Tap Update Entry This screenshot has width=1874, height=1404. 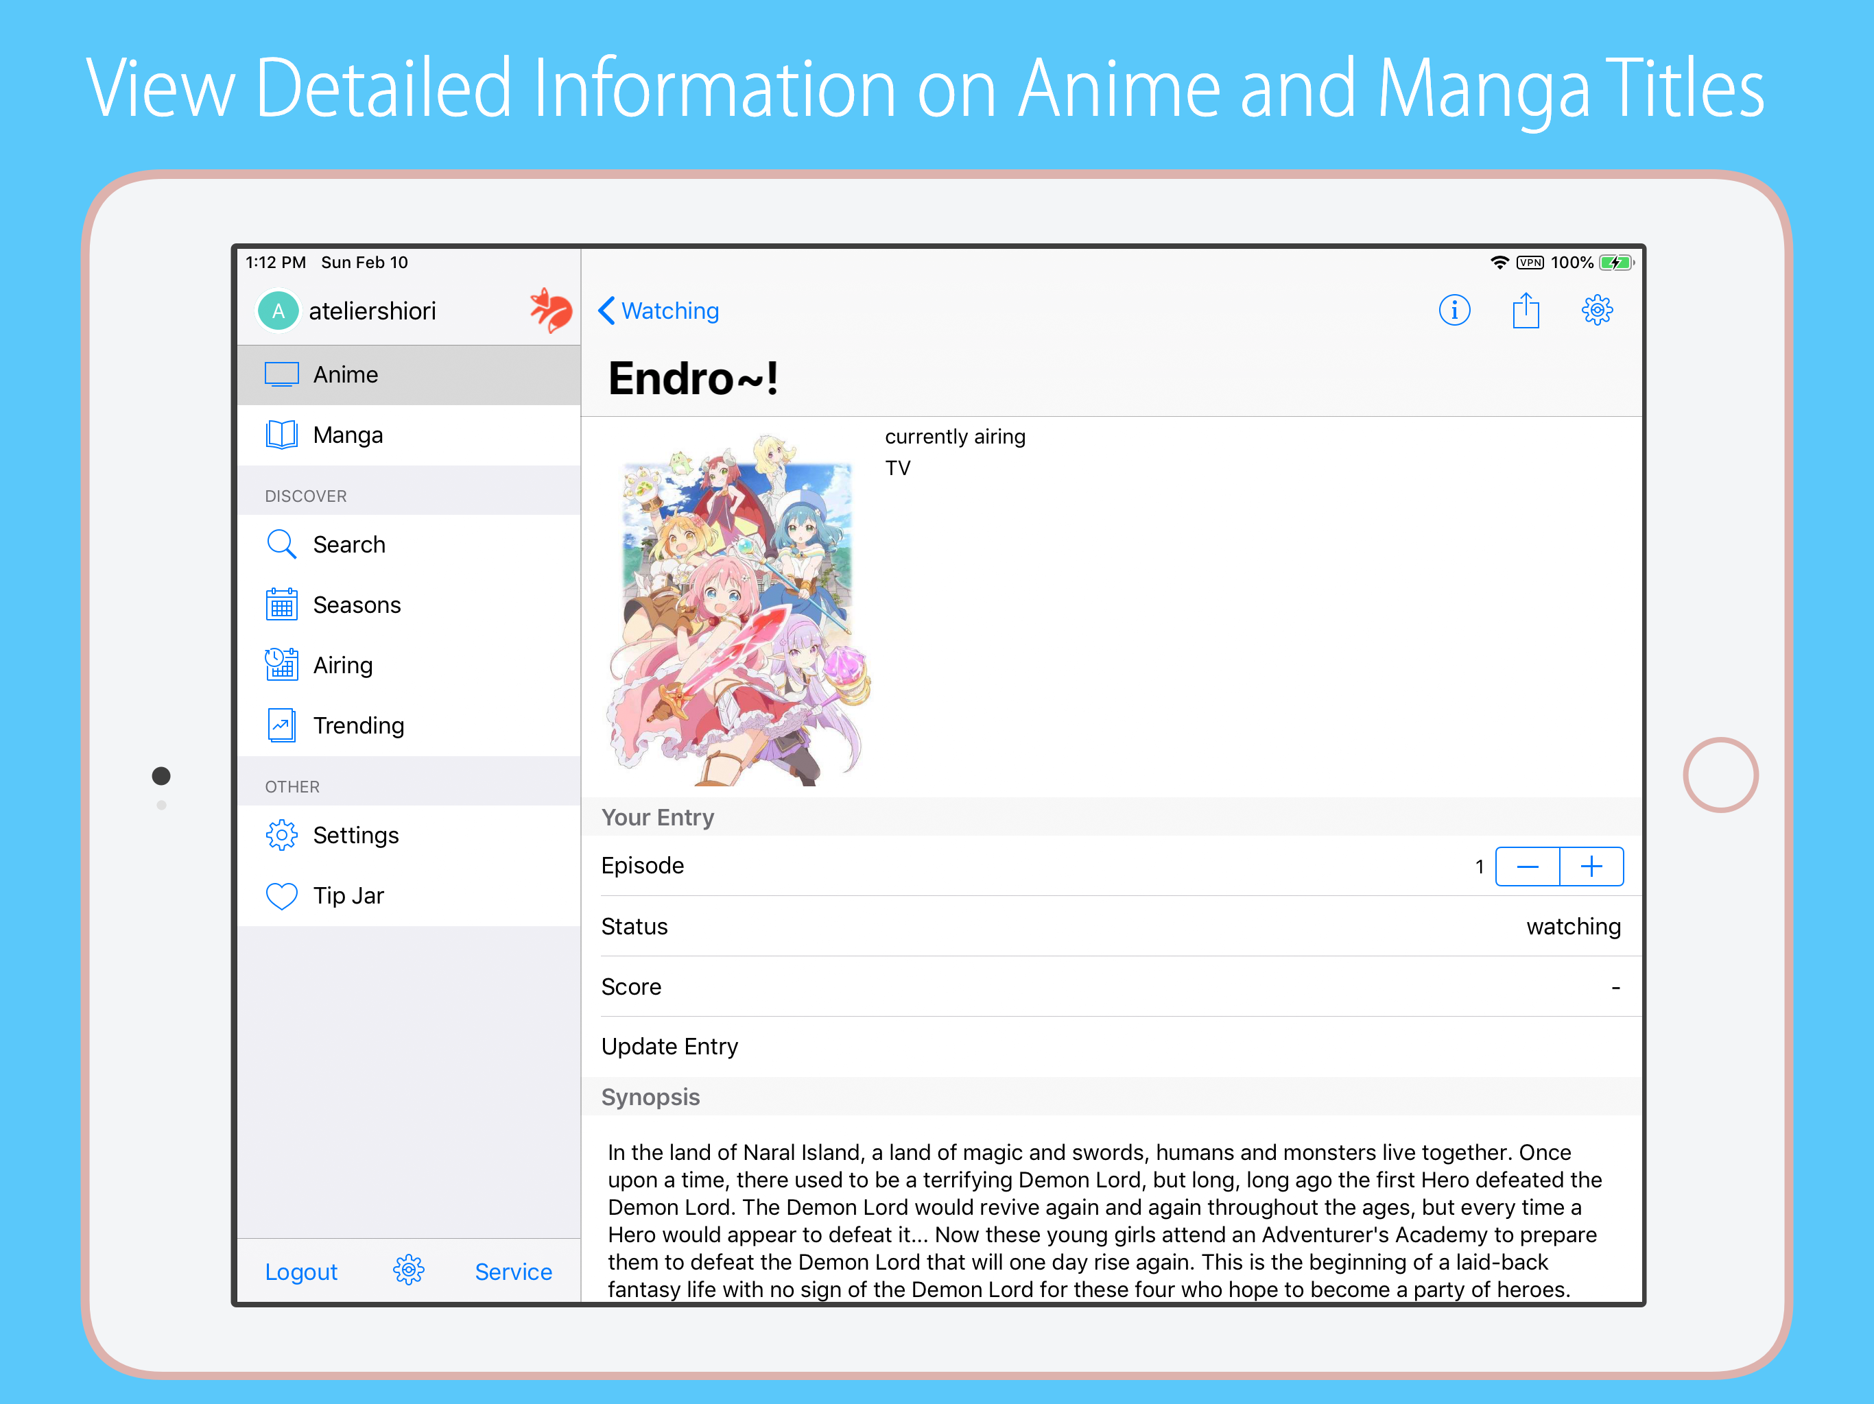click(x=1111, y=1047)
